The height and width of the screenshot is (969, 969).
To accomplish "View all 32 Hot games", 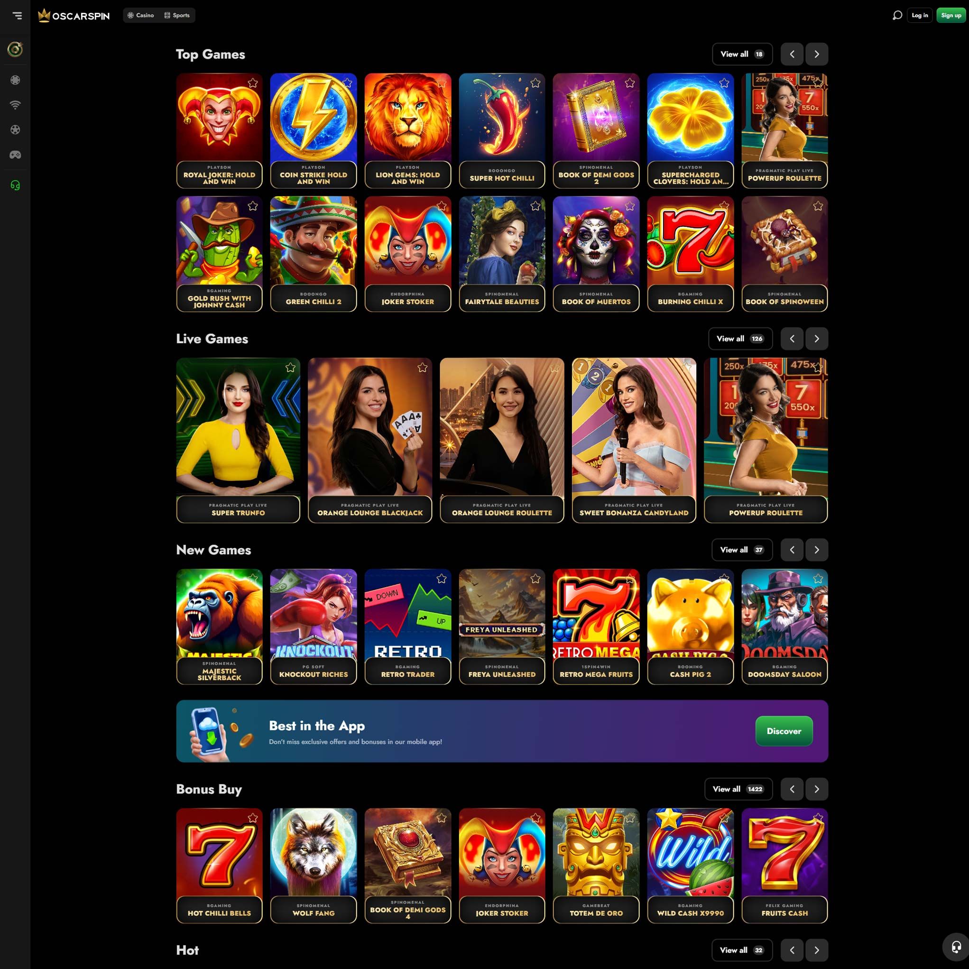I will 742,950.
